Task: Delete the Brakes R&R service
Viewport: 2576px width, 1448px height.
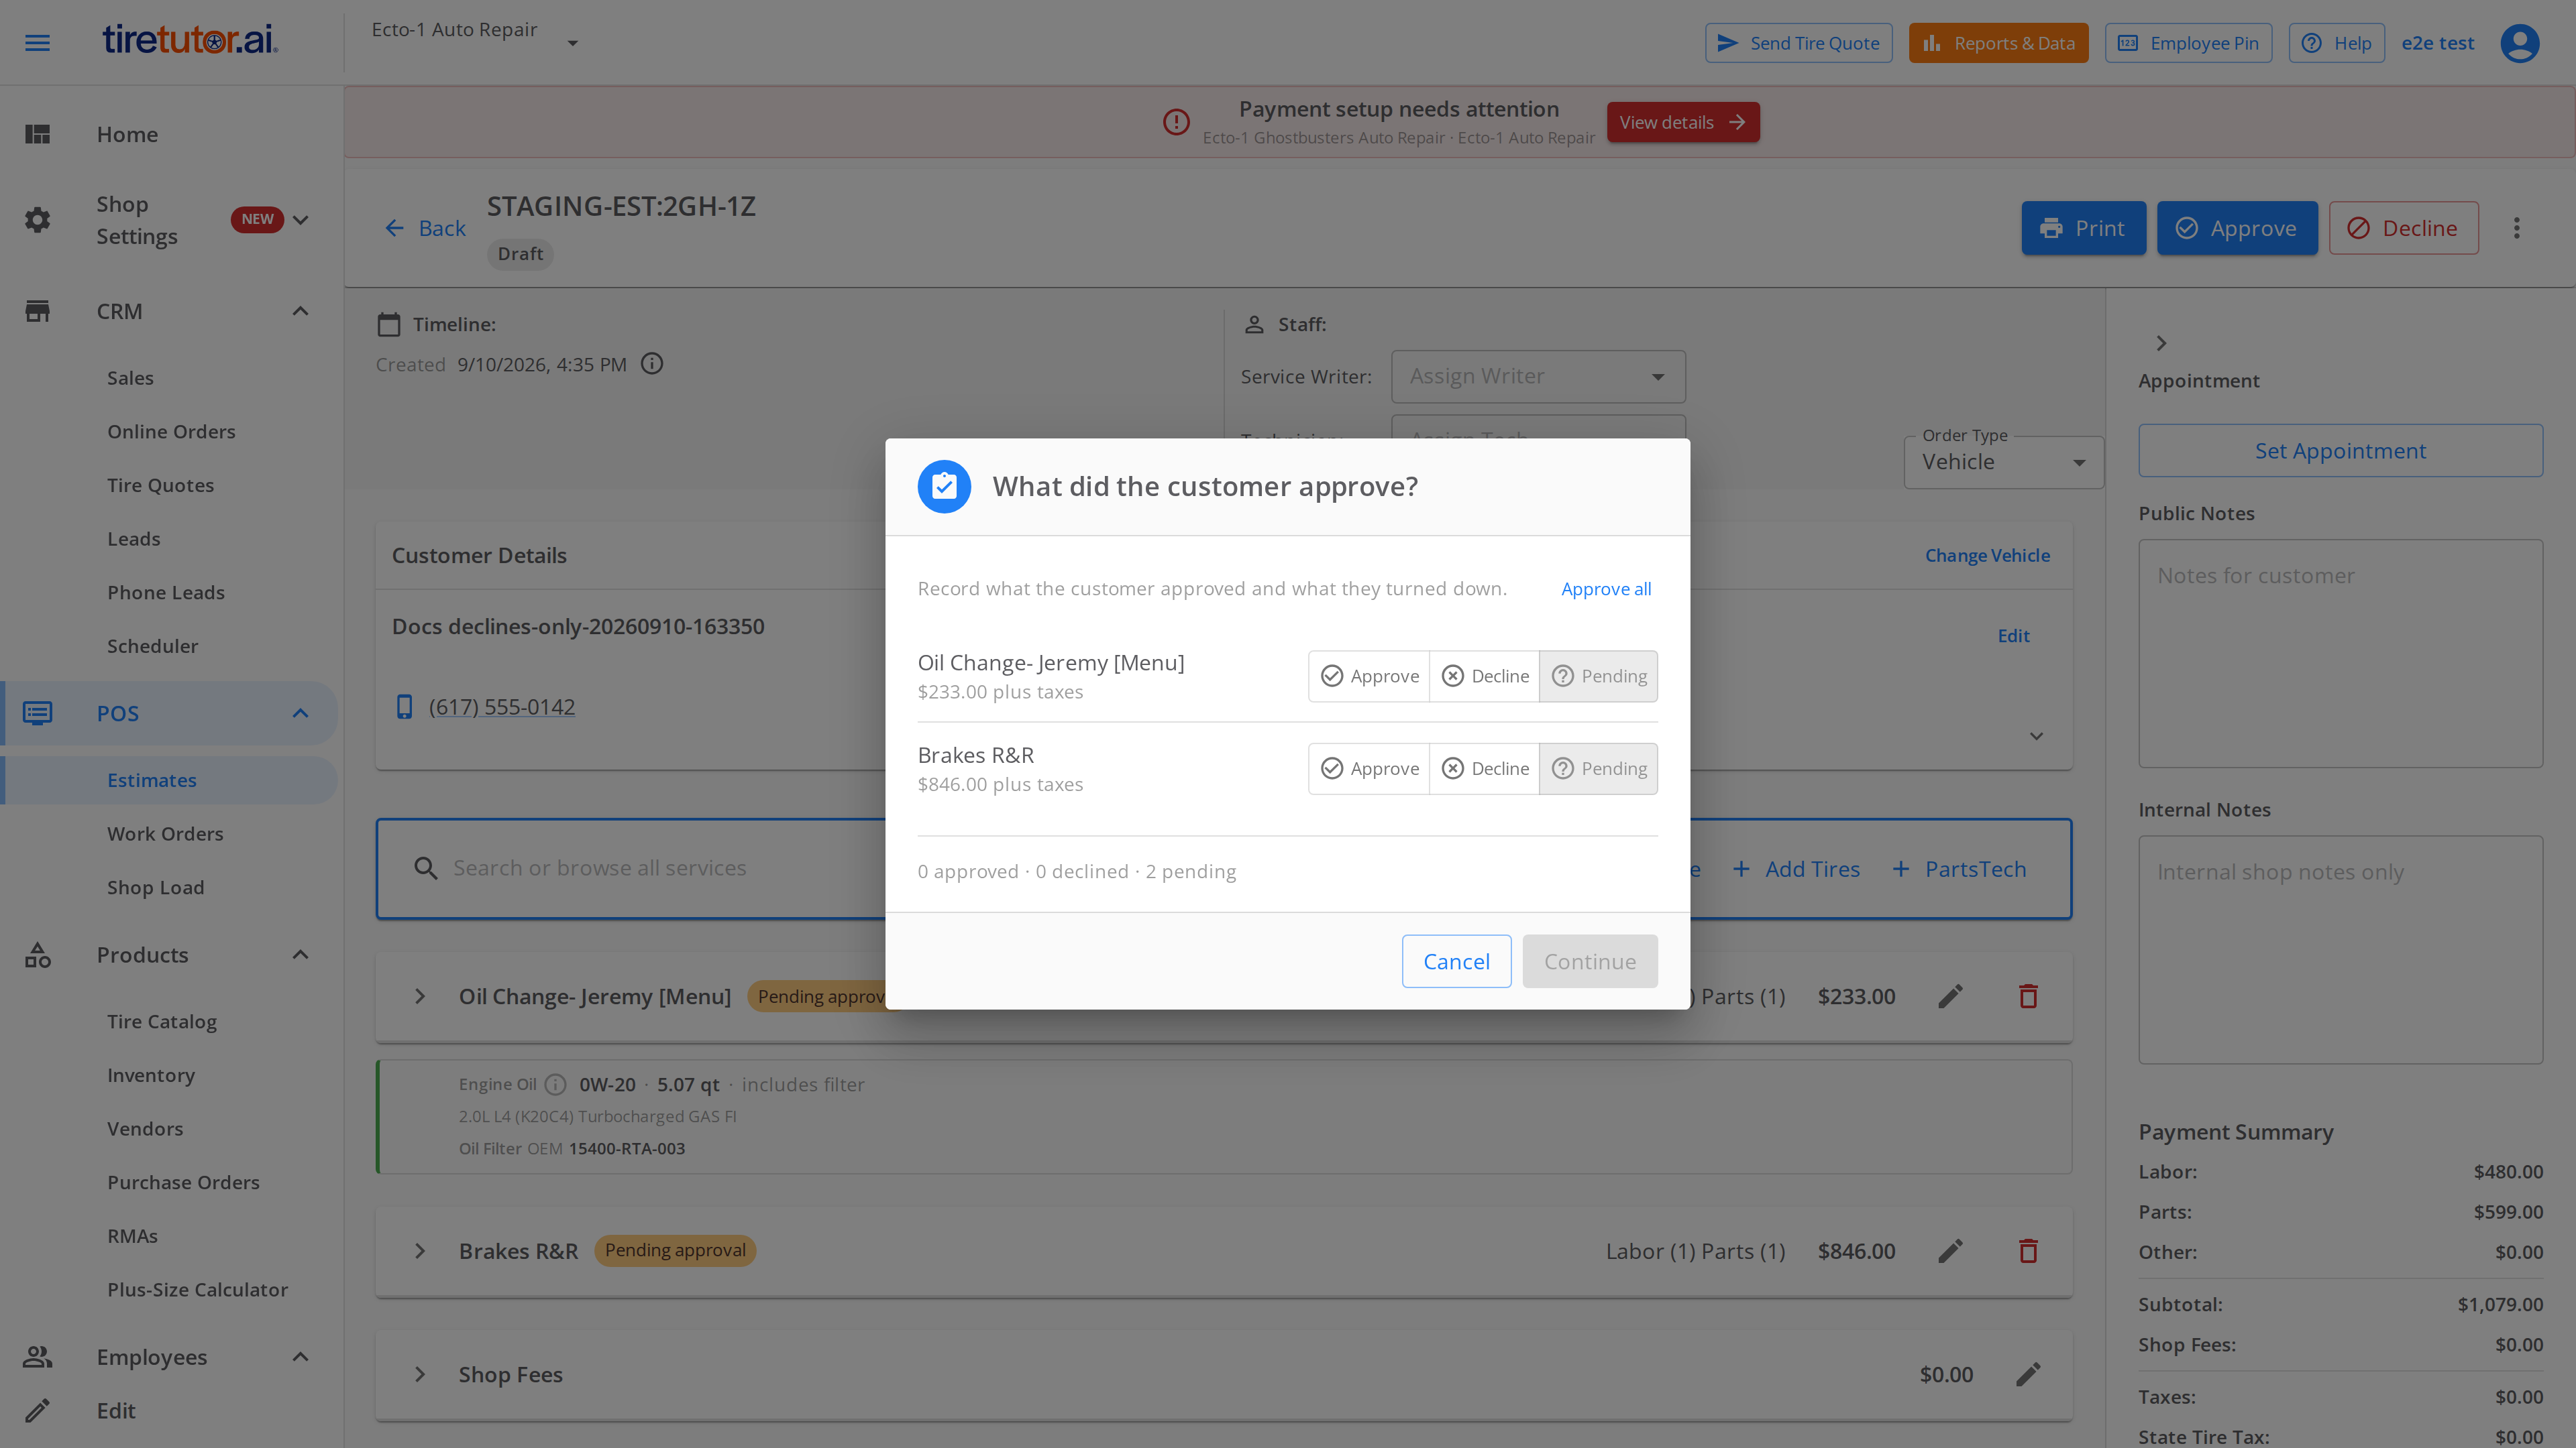Action: tap(2027, 1251)
